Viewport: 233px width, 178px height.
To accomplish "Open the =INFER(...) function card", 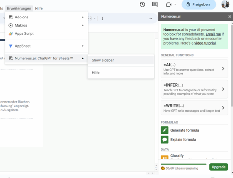I will pyautogui.click(x=194, y=89).
